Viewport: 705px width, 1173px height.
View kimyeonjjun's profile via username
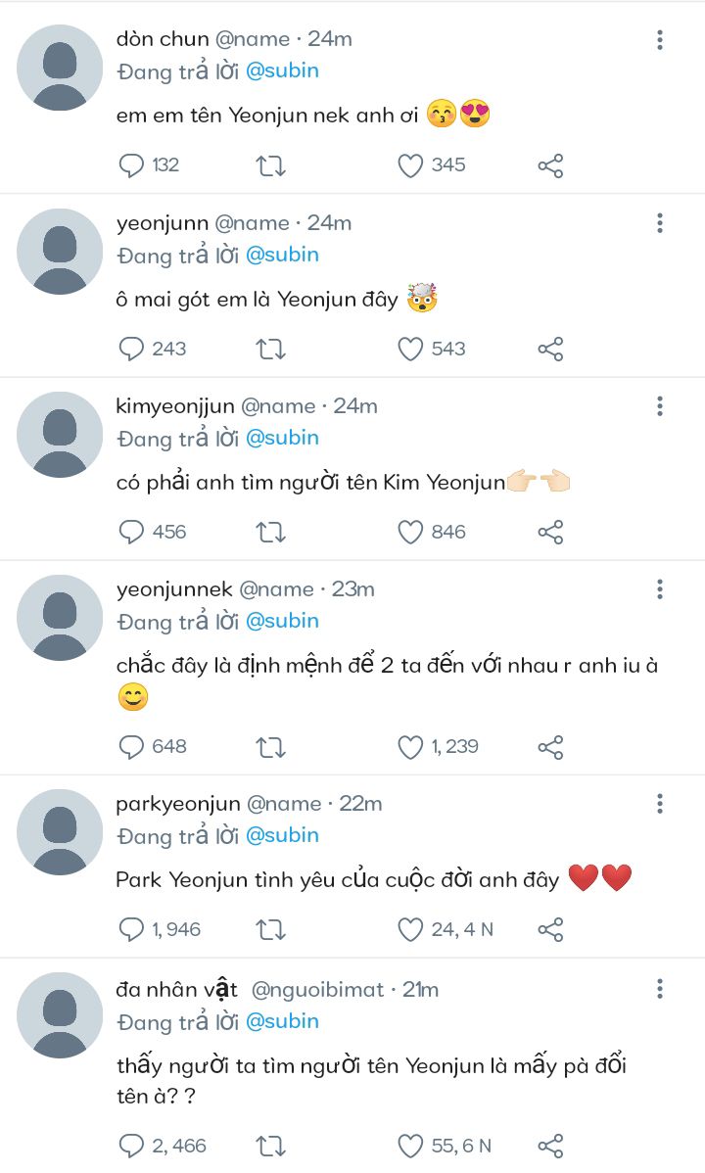pos(174,406)
